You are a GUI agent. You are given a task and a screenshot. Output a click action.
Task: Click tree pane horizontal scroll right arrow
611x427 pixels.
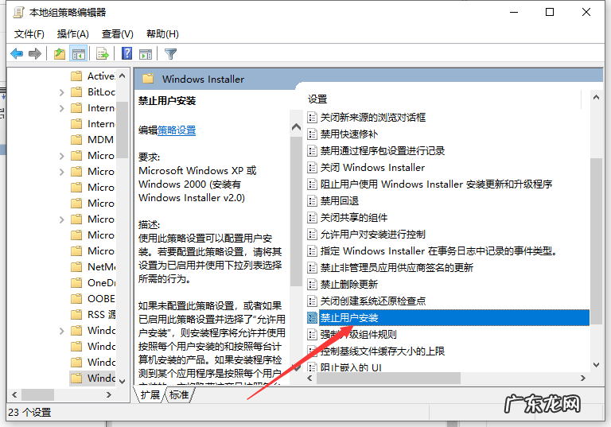pos(109,394)
